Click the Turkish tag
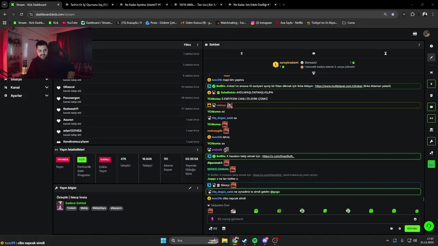Viewport: 438px width, 246px height. (71, 208)
